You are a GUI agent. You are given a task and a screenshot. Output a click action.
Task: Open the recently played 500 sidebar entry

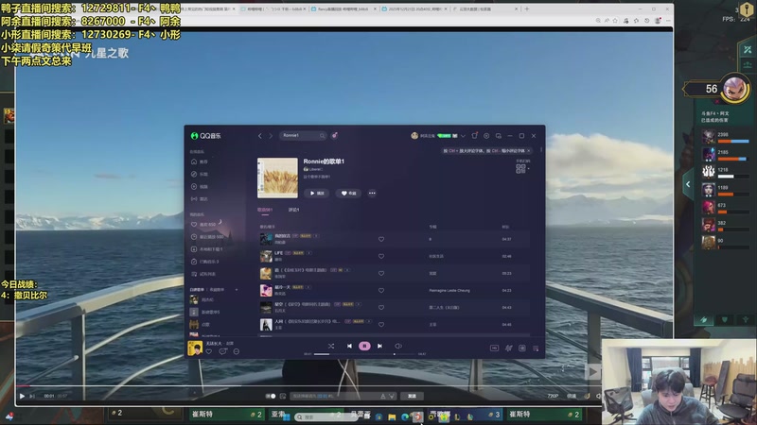click(x=207, y=237)
